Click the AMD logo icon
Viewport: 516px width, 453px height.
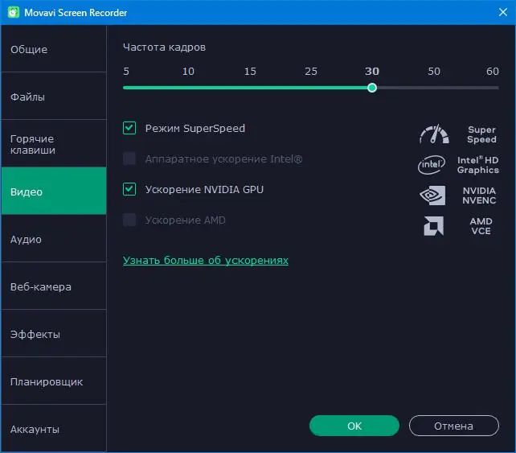433,226
